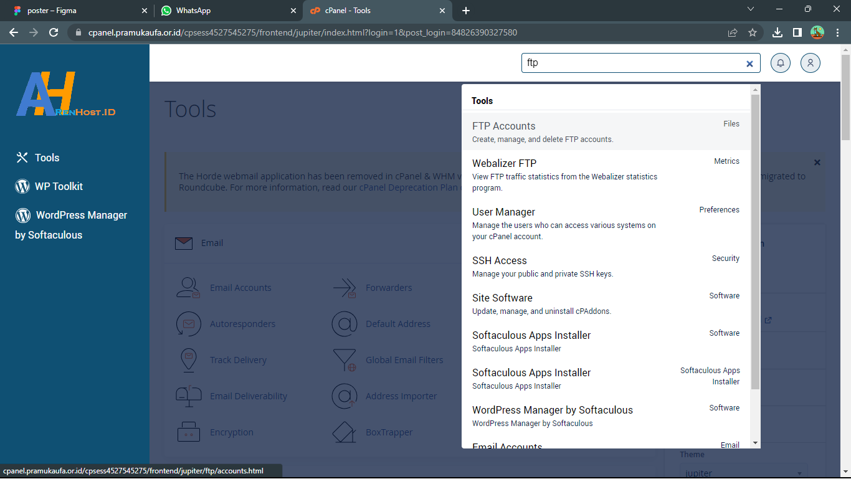Share this page from address bar
The height and width of the screenshot is (479, 851).
[x=733, y=32]
